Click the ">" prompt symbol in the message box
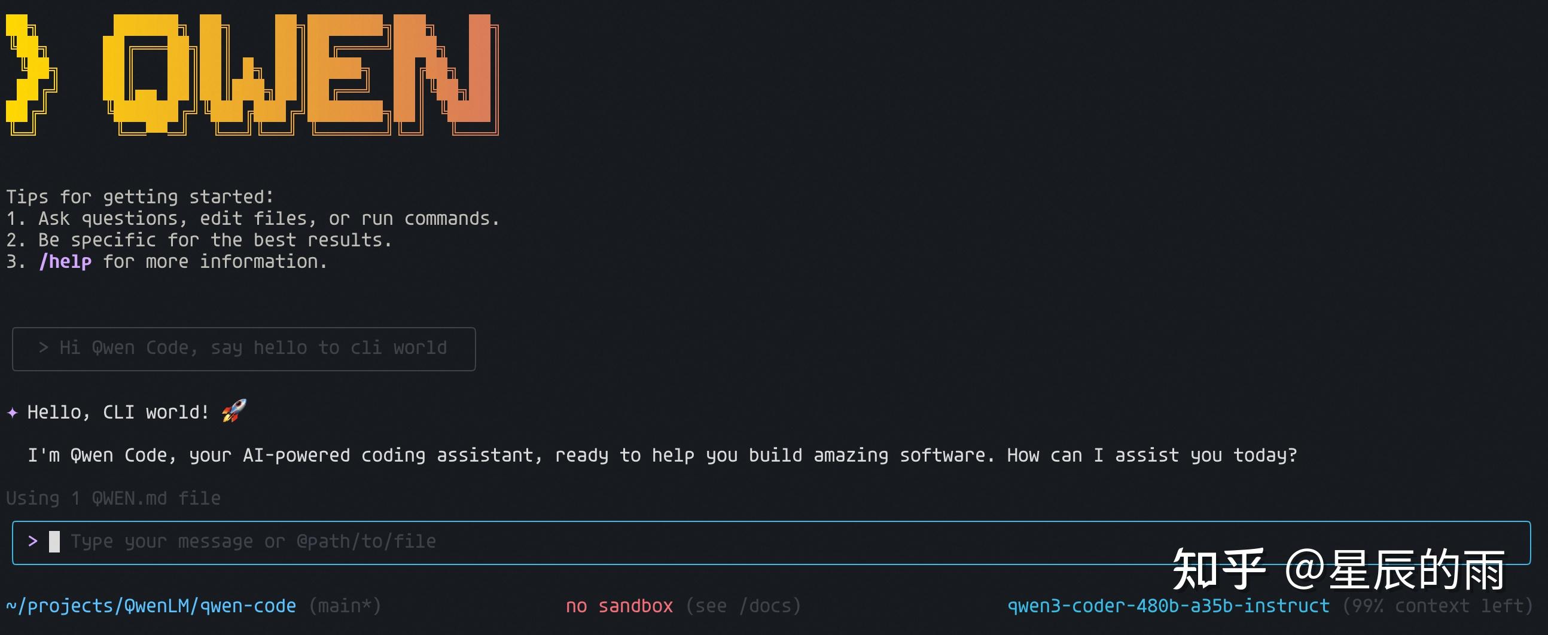This screenshot has height=635, width=1548. tap(33, 541)
